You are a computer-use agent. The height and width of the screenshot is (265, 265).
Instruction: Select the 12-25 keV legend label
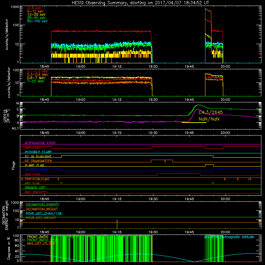[36, 15]
